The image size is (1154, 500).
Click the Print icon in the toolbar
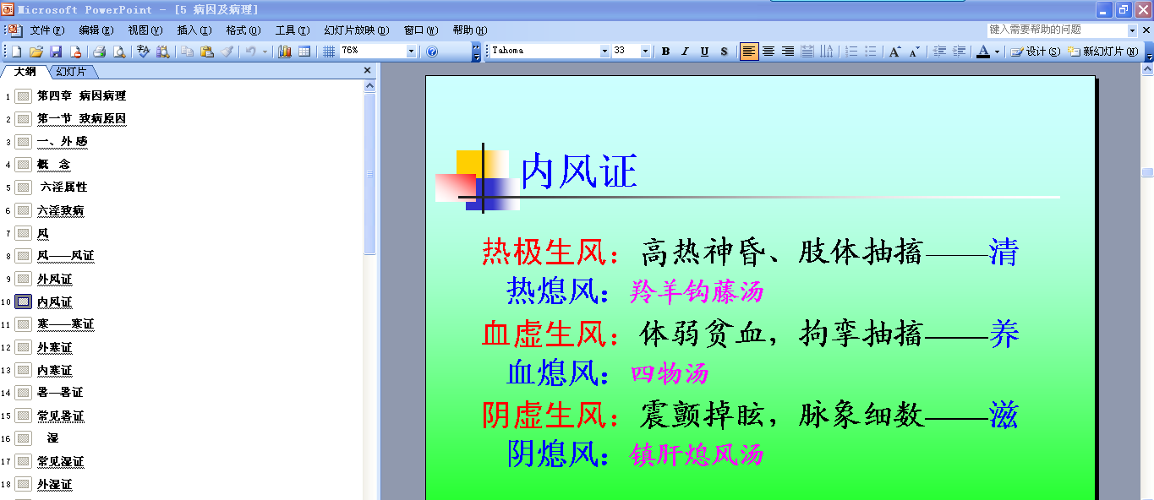pyautogui.click(x=99, y=52)
